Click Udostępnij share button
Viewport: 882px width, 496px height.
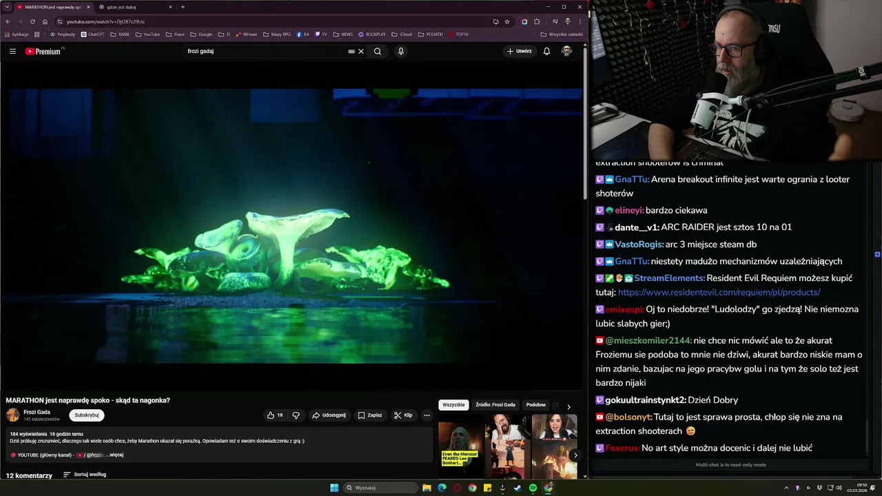click(329, 415)
